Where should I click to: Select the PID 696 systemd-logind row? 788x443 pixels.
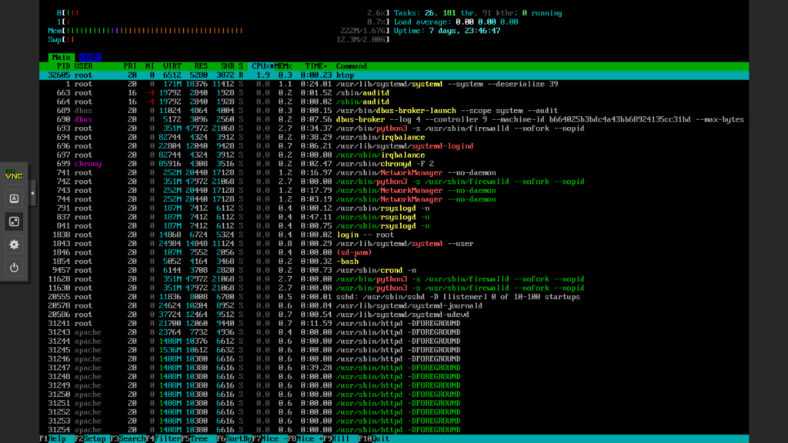coord(394,146)
